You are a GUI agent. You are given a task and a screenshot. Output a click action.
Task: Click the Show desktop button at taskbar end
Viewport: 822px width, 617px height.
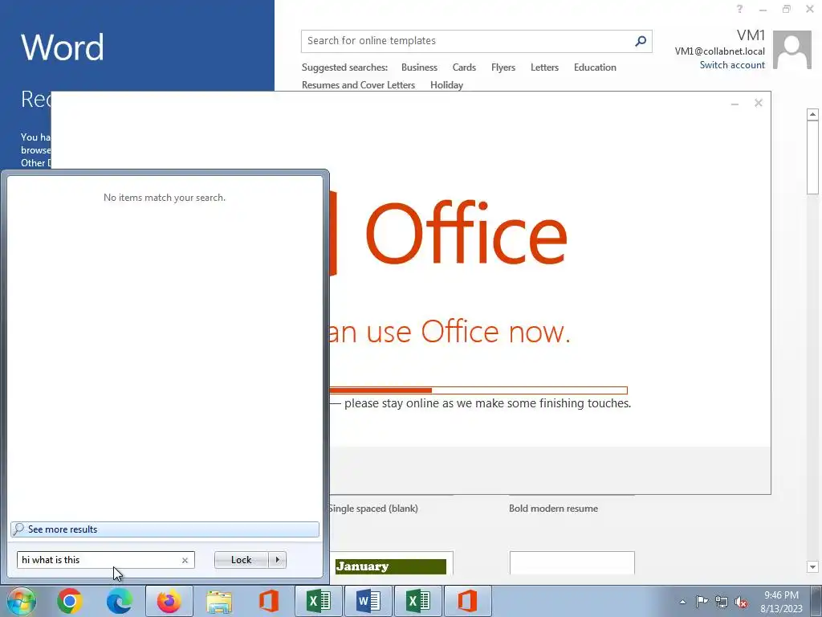click(816, 602)
